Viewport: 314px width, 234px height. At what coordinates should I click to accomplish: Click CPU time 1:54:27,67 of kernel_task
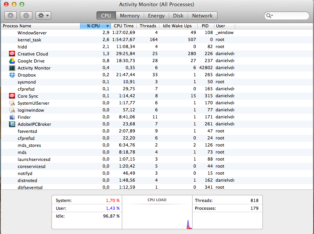point(123,39)
